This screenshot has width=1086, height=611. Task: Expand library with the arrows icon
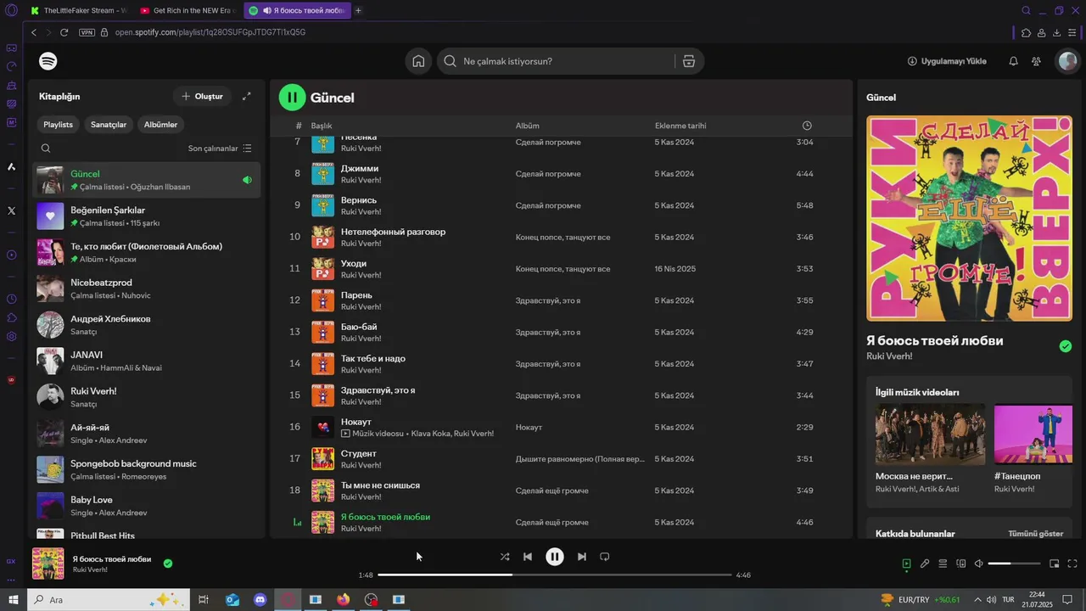(247, 96)
